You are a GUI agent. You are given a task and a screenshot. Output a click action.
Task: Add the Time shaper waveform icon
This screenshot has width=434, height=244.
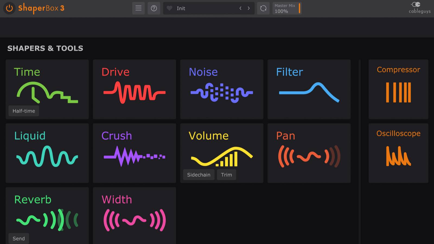[x=47, y=92]
